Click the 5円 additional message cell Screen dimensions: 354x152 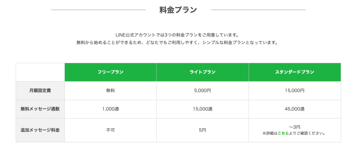[x=203, y=130]
